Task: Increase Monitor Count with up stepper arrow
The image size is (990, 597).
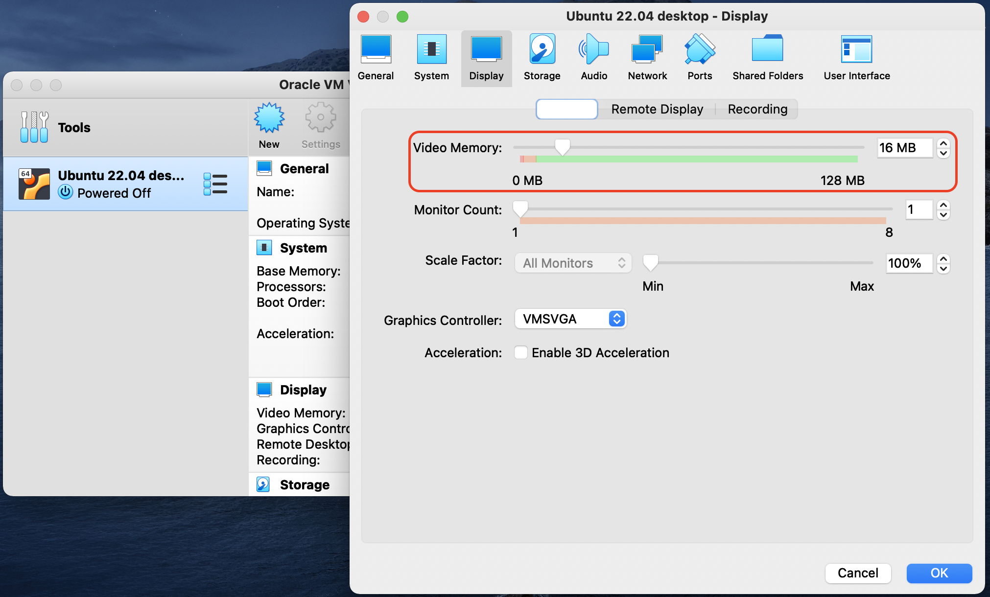Action: (943, 205)
